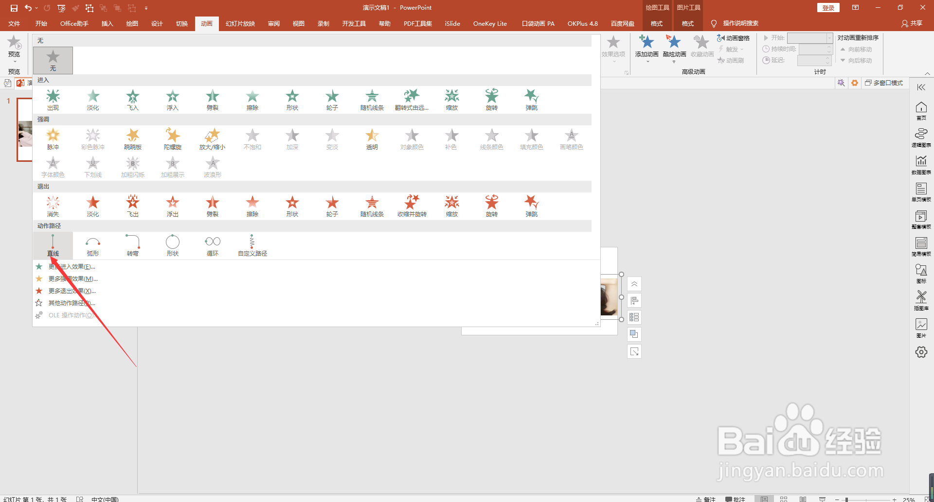Select the 出现 entrance animation
Viewport: 934px width, 502px height.
pyautogui.click(x=53, y=100)
